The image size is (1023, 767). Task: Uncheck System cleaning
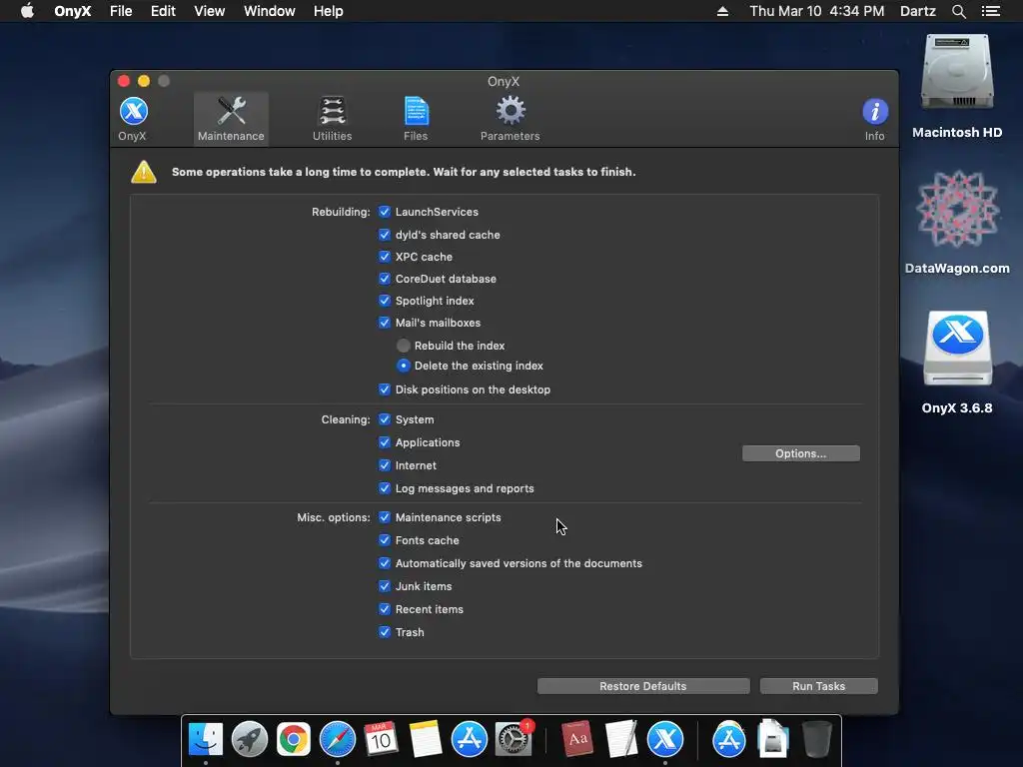(x=385, y=419)
